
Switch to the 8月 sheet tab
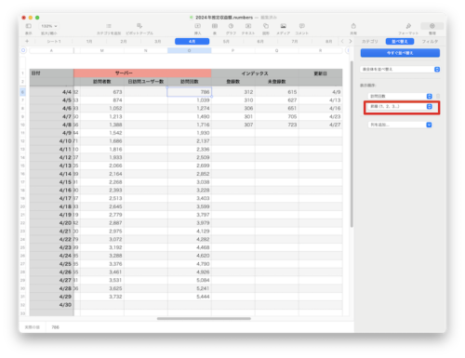point(328,41)
